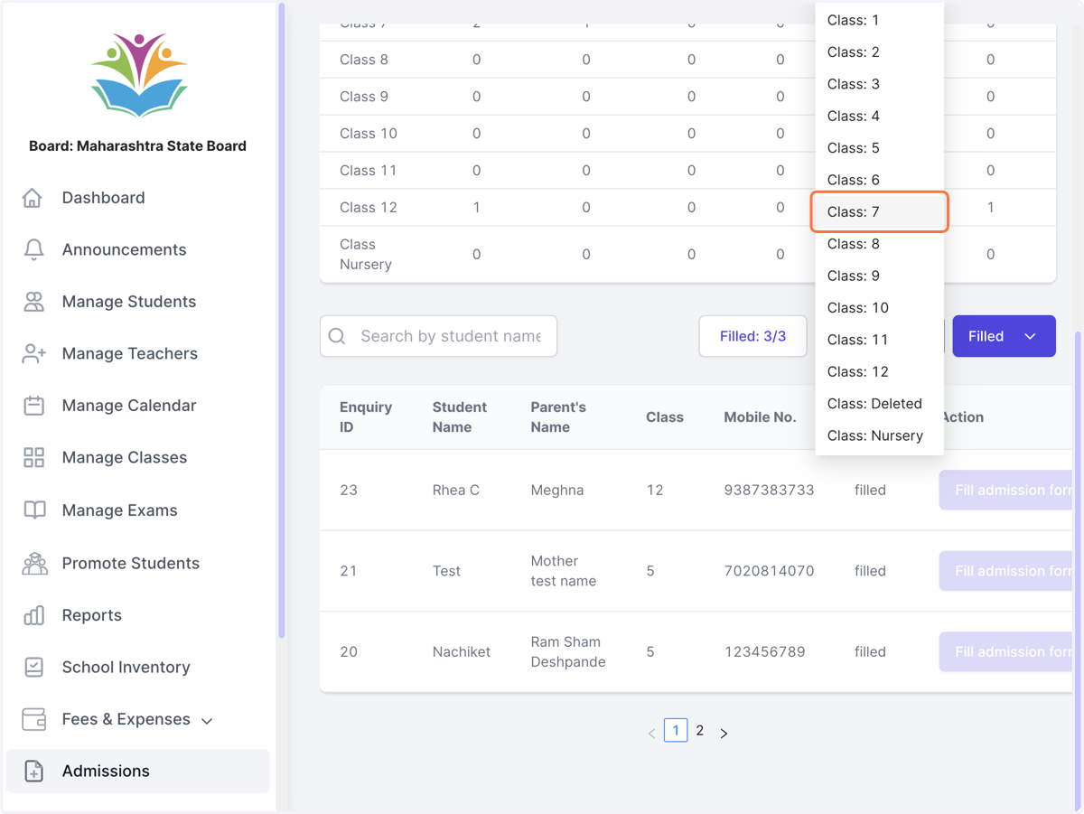Viewport: 1084px width, 814px height.
Task: Select Class: 8 from dropdown
Action: point(879,244)
